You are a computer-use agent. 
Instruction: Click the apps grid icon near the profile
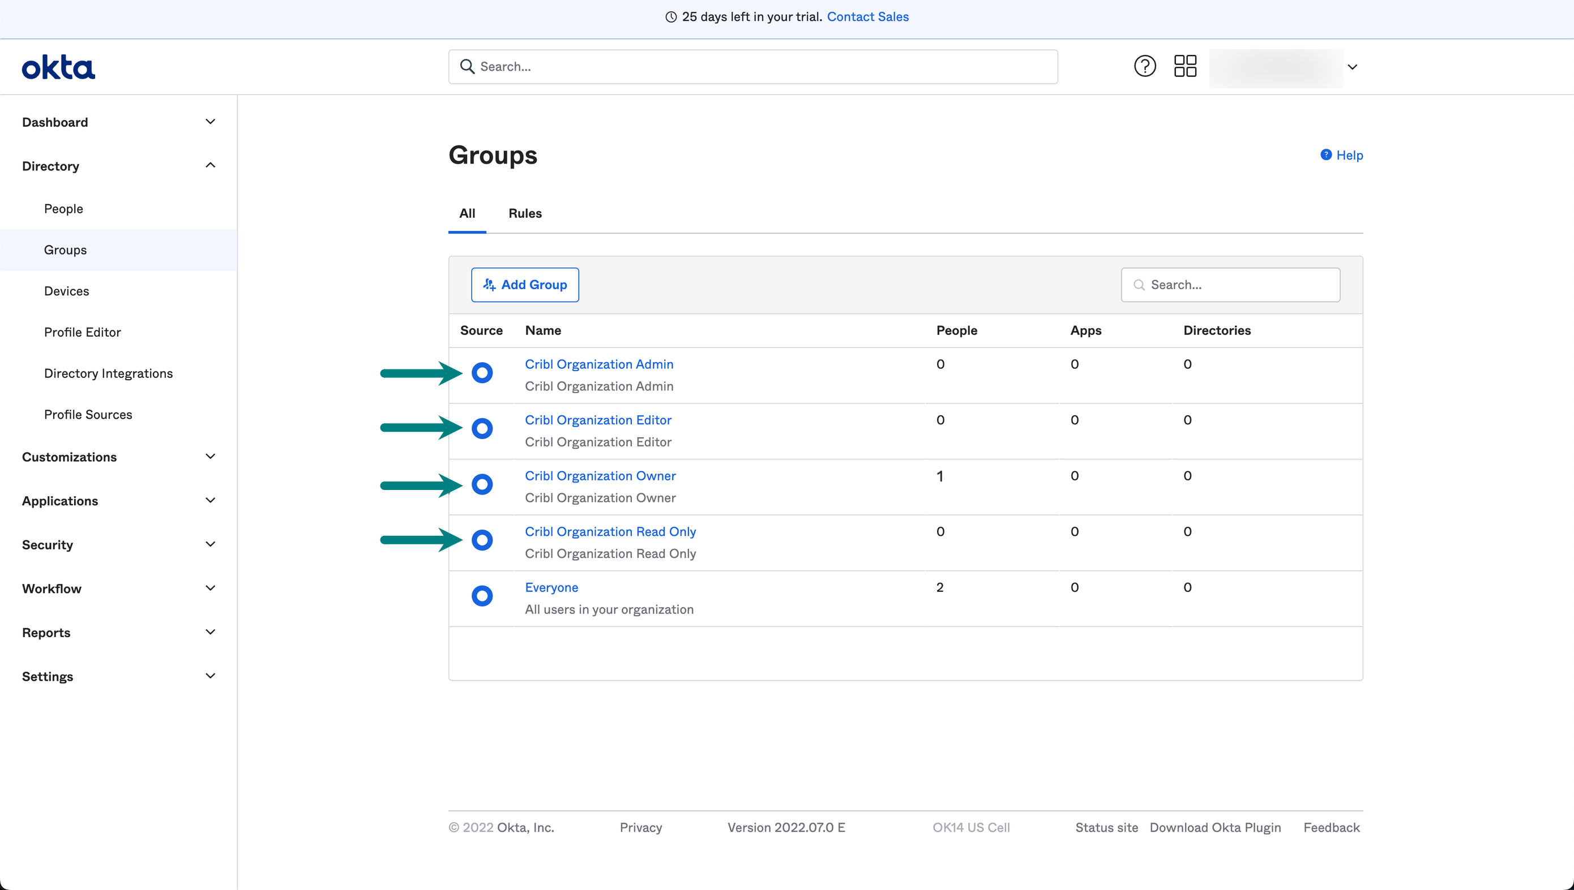click(1184, 66)
